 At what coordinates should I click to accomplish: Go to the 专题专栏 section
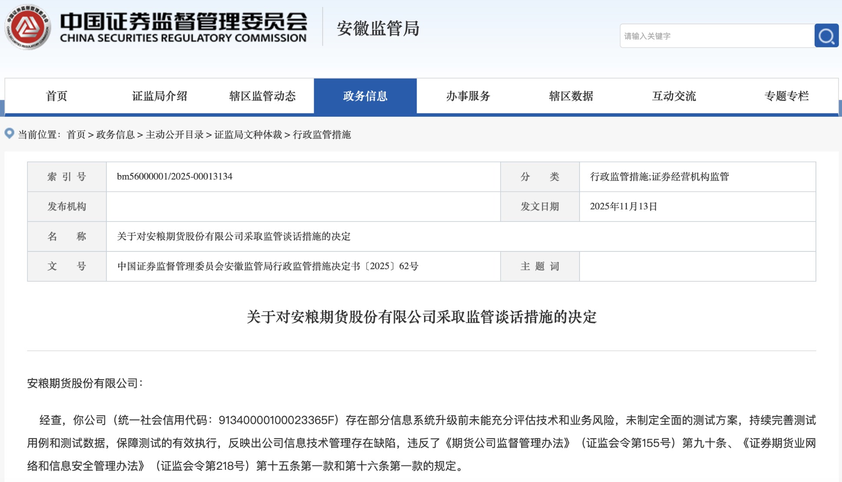pyautogui.click(x=786, y=96)
